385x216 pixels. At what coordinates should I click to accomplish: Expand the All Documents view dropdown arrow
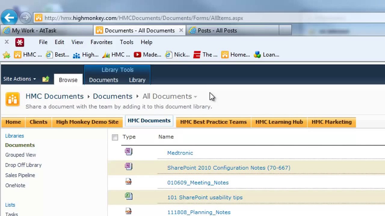196,97
